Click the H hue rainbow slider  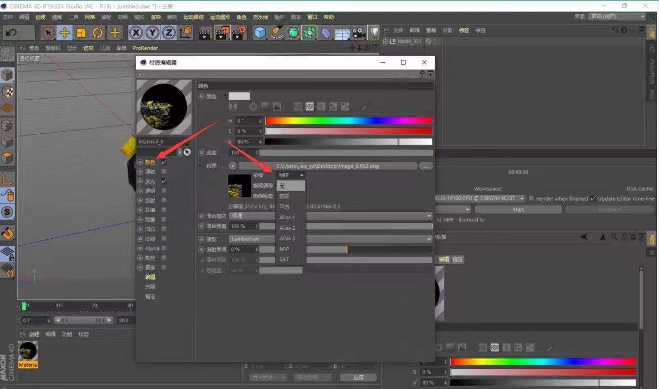349,120
